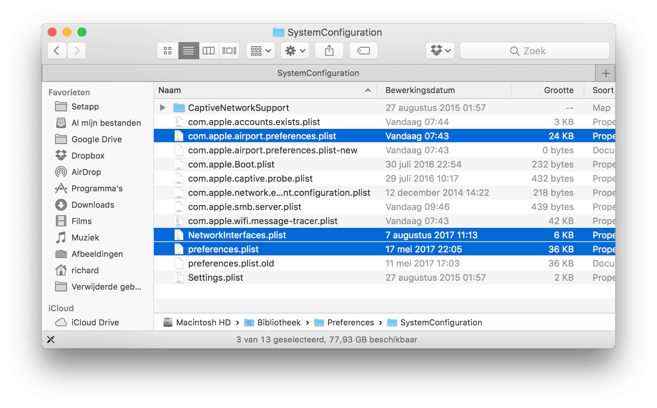This screenshot has height=408, width=657.
Task: Switch to icon view
Action: 168,50
